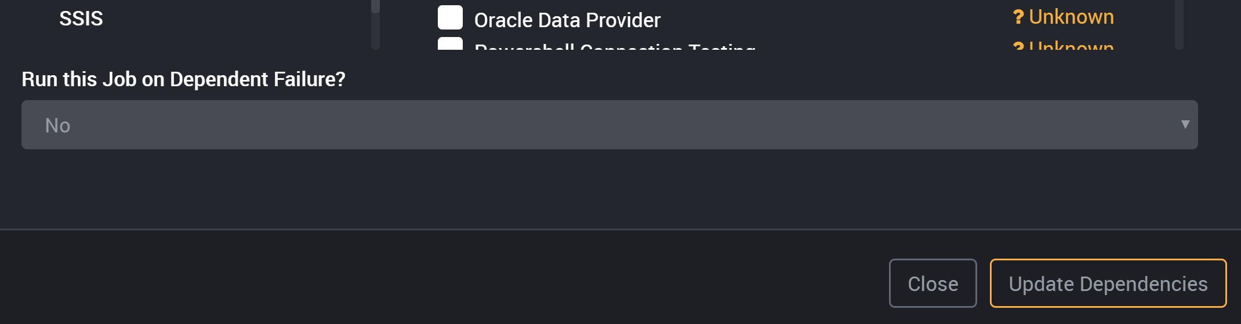Select the SSIS category in the left list
The height and width of the screenshot is (324, 1241).
[x=81, y=19]
